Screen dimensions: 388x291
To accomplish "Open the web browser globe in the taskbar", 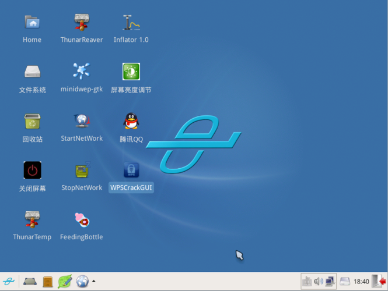I will [x=82, y=281].
